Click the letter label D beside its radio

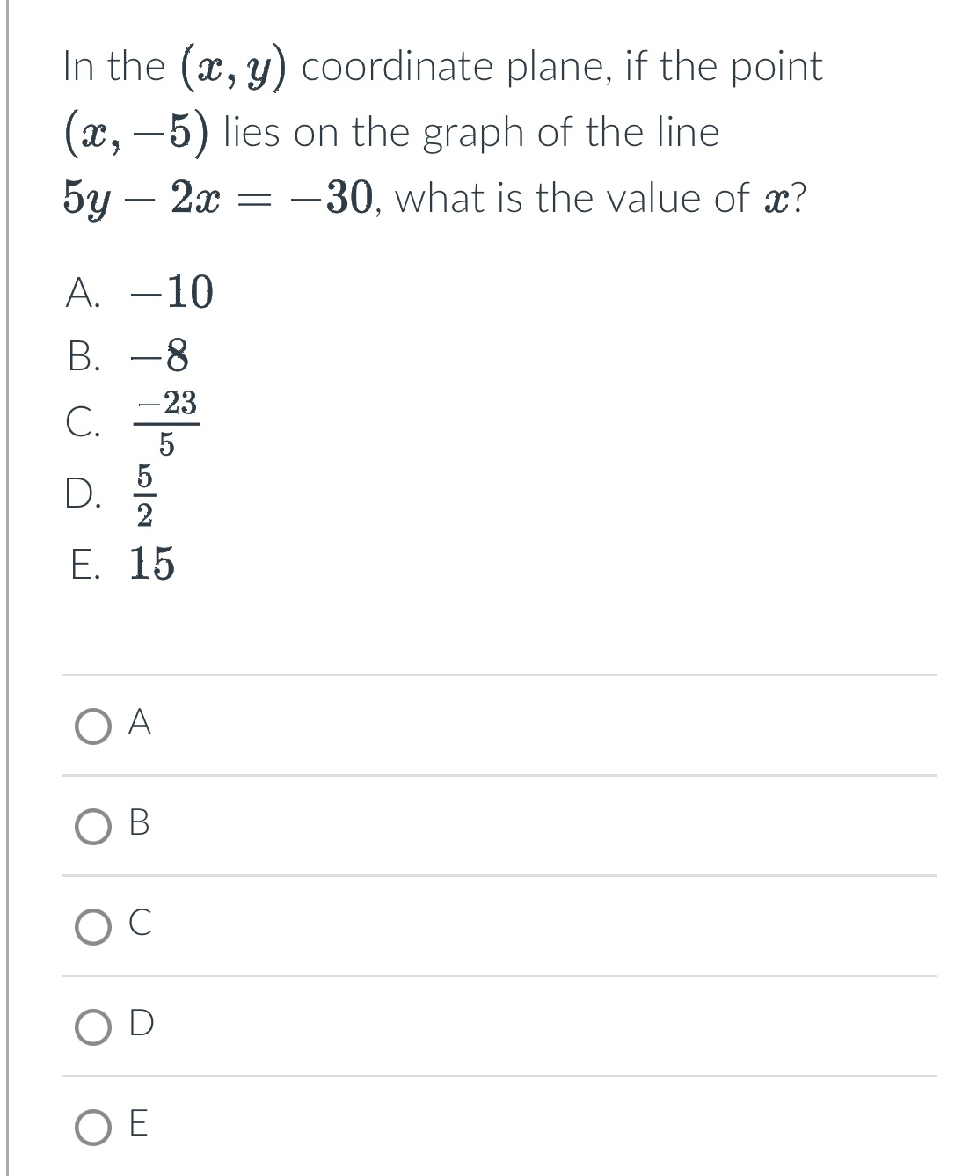coord(142,1025)
